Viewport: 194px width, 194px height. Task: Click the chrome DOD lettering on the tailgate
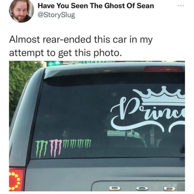coord(142,189)
